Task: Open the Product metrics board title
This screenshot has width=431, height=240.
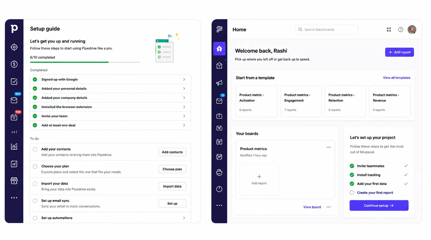Action: coord(253,149)
